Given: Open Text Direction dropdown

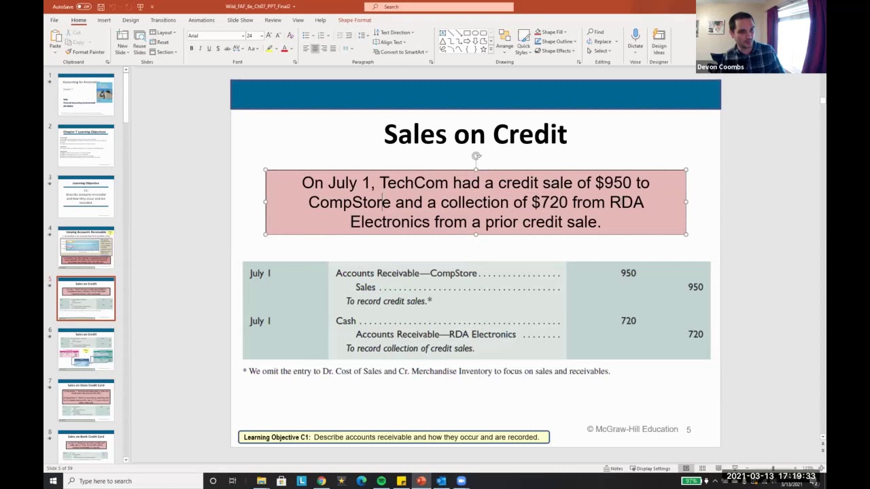Looking at the screenshot, I should coord(394,33).
